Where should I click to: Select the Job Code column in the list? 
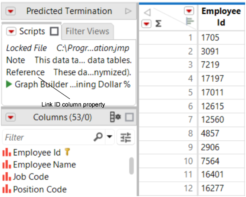coord(31,177)
